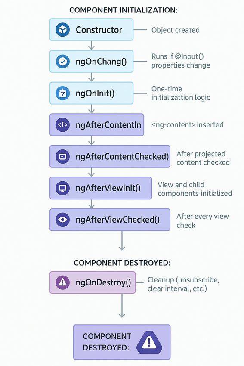Screen dimensions: 244x366
Task: Click the window icon in ngAfterContentChecked box
Action: [x=62, y=156]
